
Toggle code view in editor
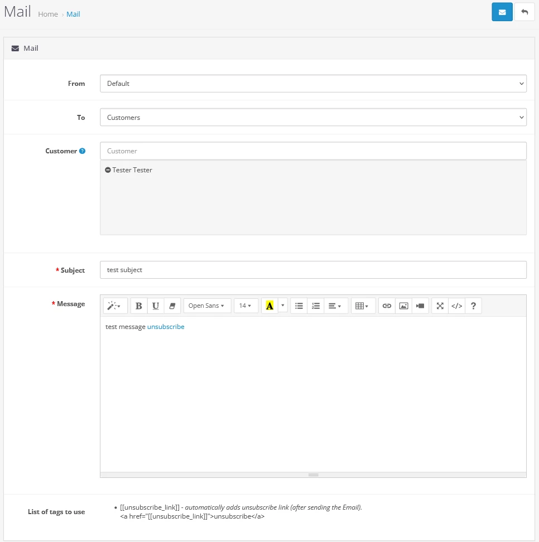457,306
